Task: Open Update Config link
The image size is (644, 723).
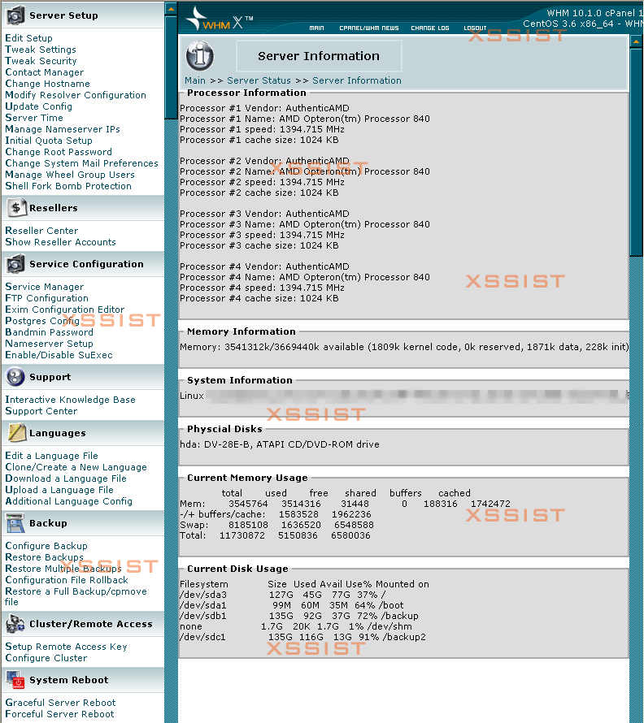Action: tap(39, 106)
